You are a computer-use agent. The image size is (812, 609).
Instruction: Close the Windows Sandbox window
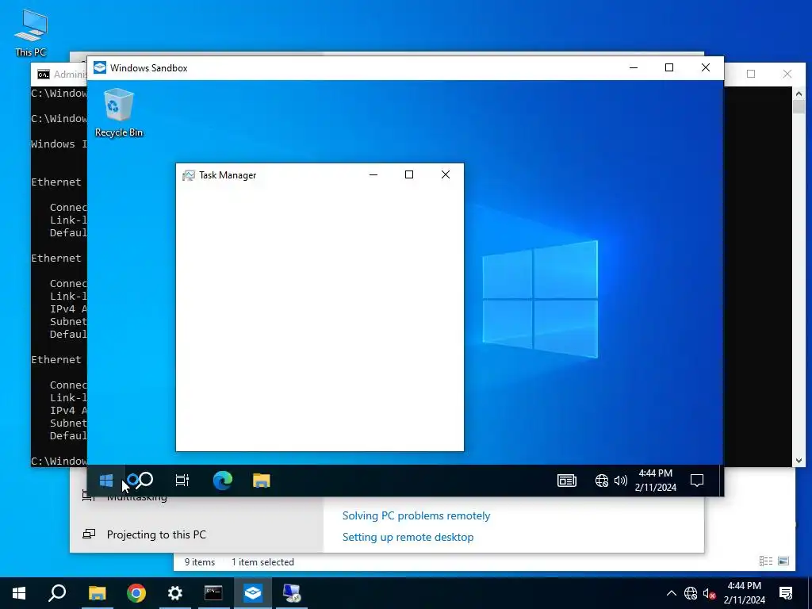pyautogui.click(x=705, y=68)
